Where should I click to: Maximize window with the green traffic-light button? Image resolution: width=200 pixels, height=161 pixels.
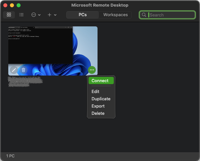19,5
